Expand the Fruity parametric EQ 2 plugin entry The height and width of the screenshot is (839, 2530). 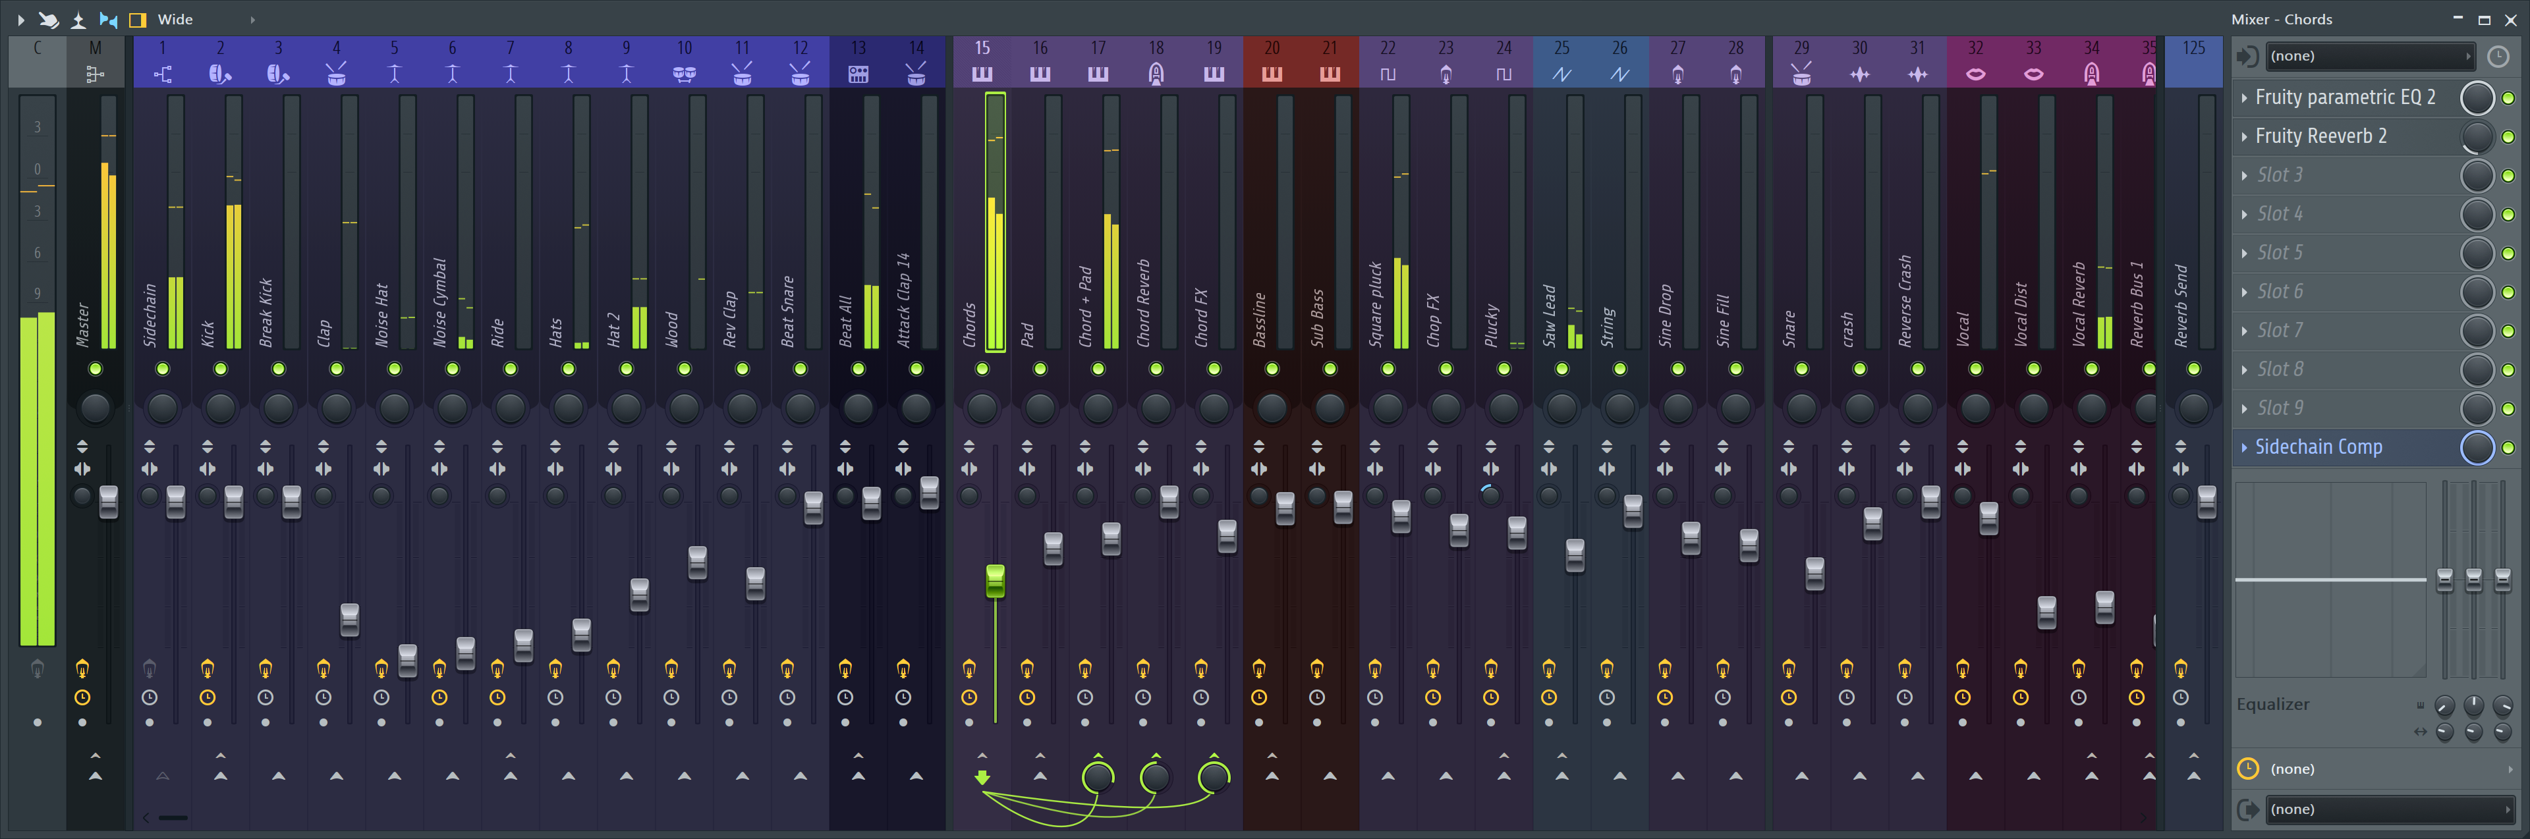point(2245,97)
